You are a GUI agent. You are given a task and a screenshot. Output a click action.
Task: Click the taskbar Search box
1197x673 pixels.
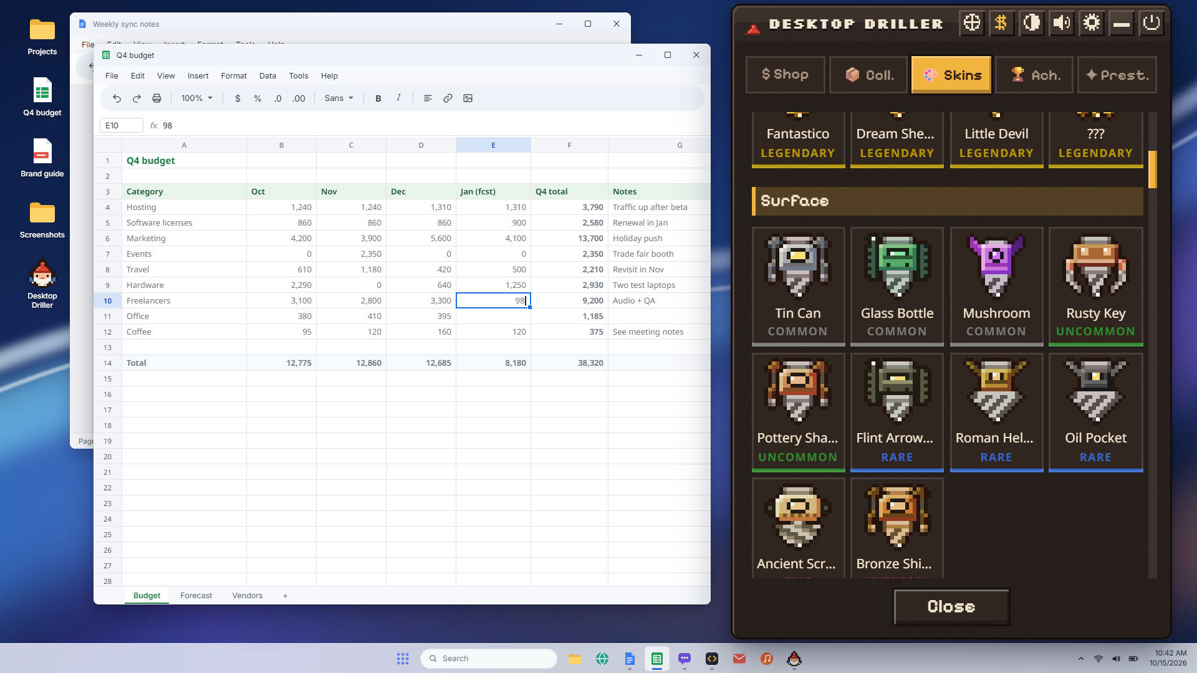[489, 659]
